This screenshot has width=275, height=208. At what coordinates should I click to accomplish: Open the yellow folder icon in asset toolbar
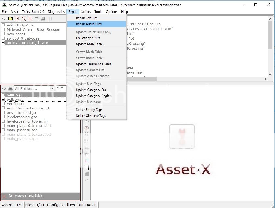tap(11, 19)
